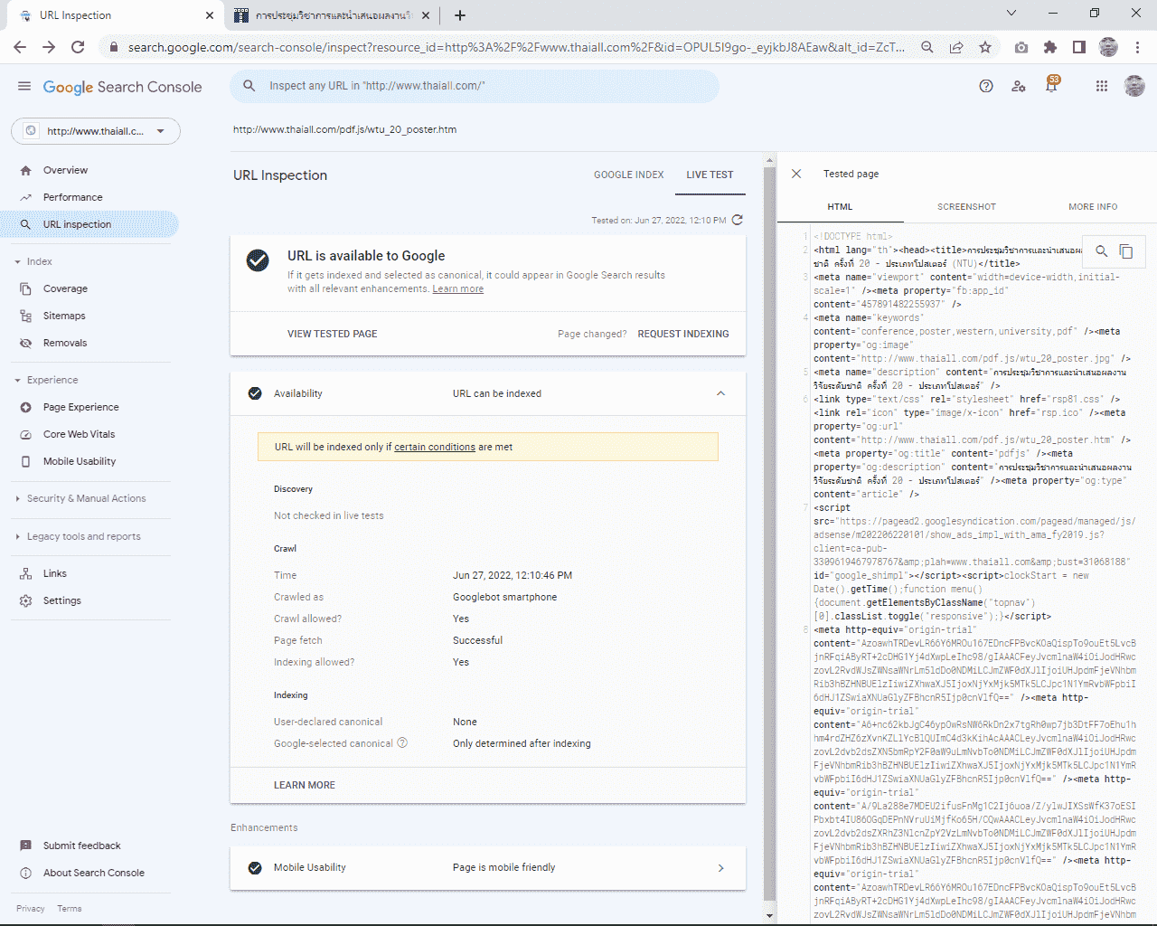Image resolution: width=1157 pixels, height=926 pixels.
Task: Open the Help question mark icon
Action: pyautogui.click(x=986, y=86)
